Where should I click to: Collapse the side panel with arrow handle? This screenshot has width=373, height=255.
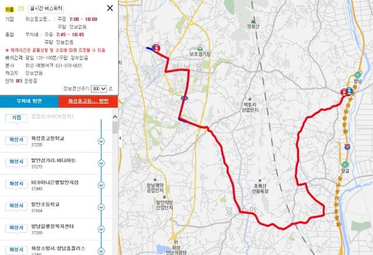pos(121,138)
